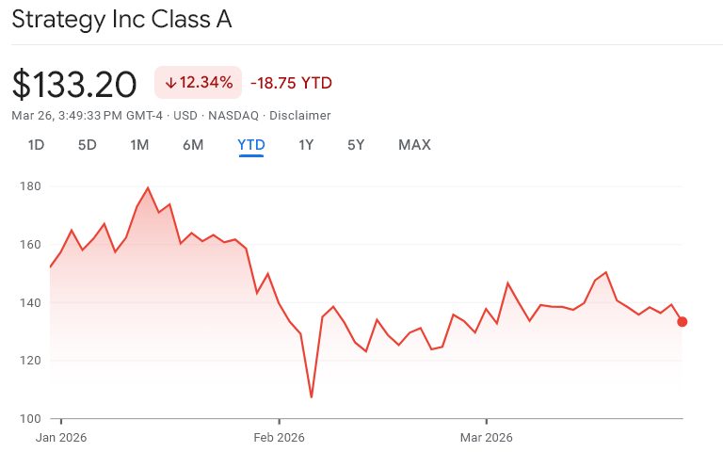
Task: Select the 5D chart range
Action: 87,145
